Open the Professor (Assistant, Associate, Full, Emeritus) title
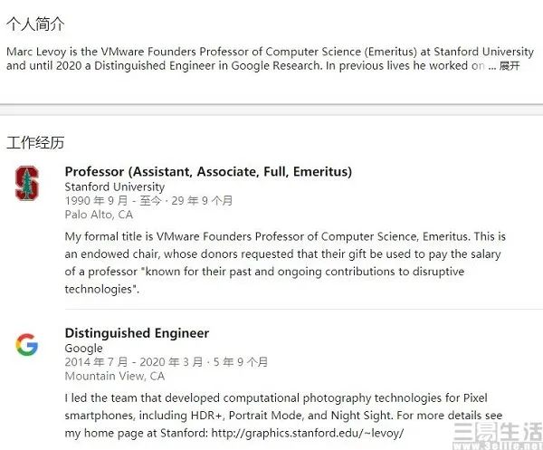The image size is (543, 450). 208,171
